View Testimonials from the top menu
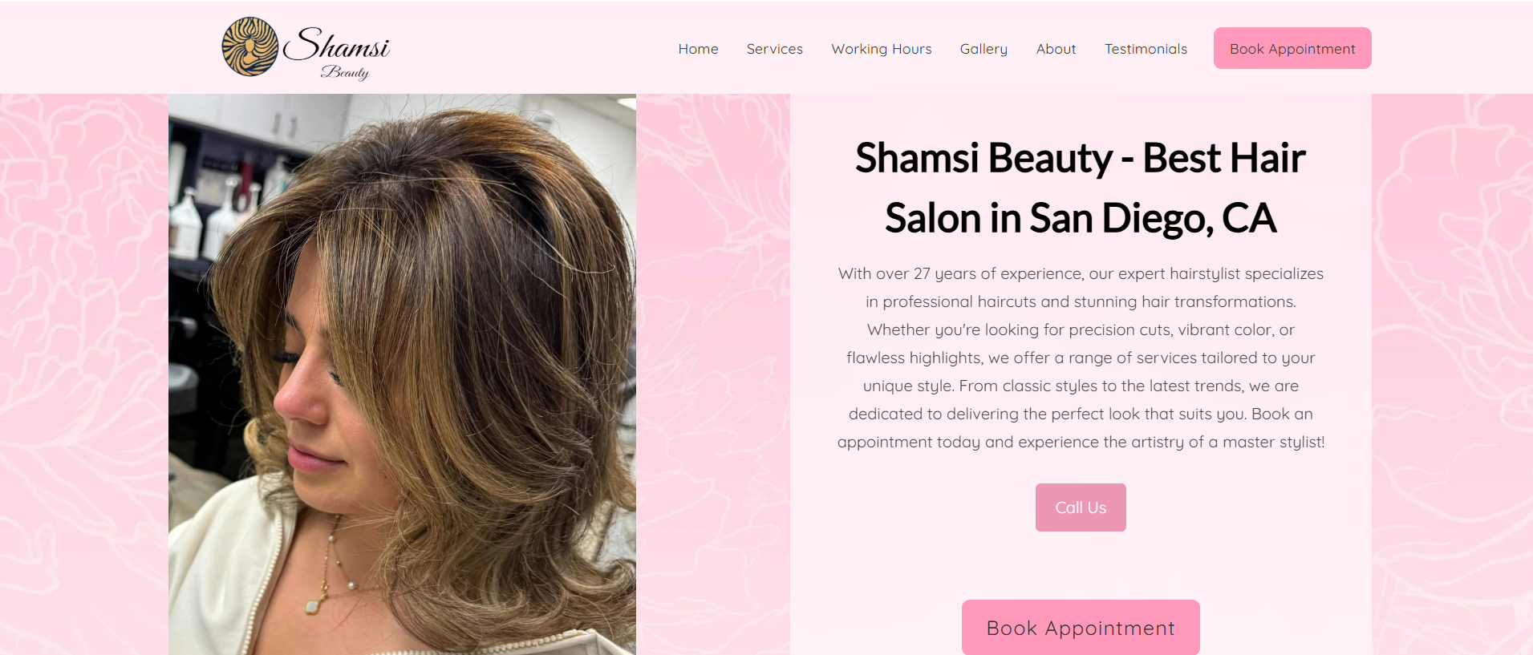This screenshot has width=1533, height=655. click(x=1146, y=49)
